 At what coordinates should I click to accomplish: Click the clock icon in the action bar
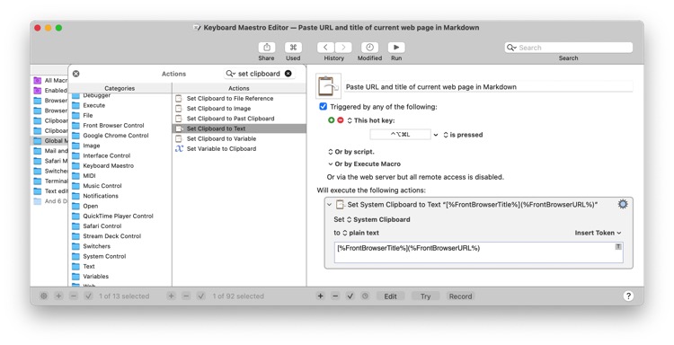point(365,296)
